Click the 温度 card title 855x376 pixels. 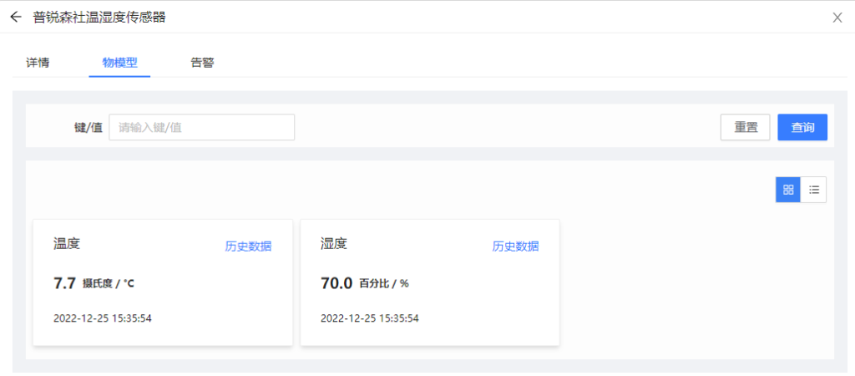pyautogui.click(x=67, y=243)
